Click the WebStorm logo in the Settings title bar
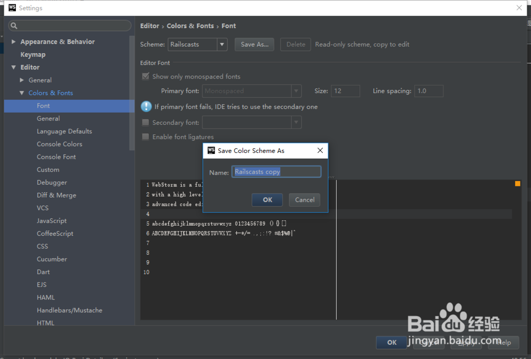The width and height of the screenshot is (531, 359). click(x=12, y=7)
